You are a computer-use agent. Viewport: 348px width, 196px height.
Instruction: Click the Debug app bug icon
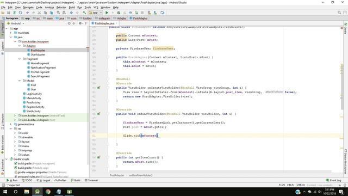pos(119,13)
